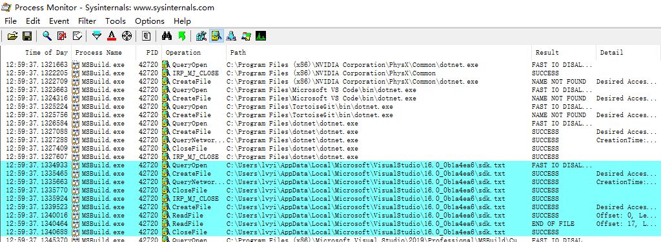Click the CreationTime: detail at 12:59:37.1335663
Image resolution: width=661 pixels, height=242 pixels.
[627, 182]
